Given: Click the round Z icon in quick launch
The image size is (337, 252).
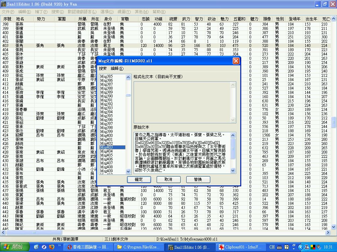Looking at the screenshot, I should point(44,247).
